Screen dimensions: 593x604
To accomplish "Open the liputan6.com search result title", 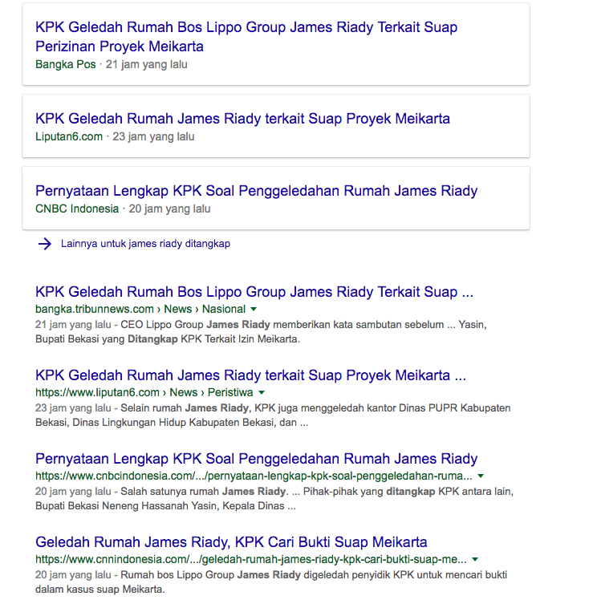I will [x=250, y=375].
